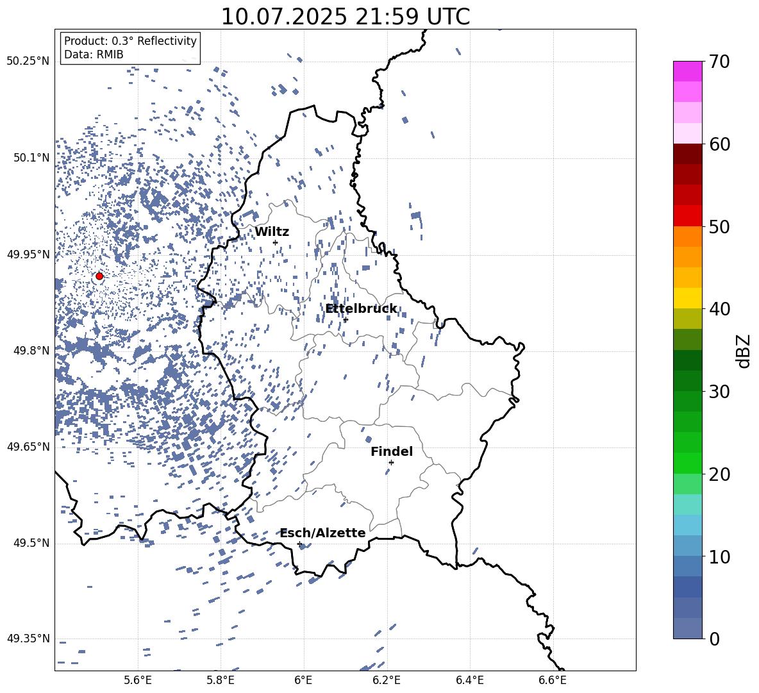Click the 49.35°N latitude label
759x693 pixels.
click(x=28, y=639)
